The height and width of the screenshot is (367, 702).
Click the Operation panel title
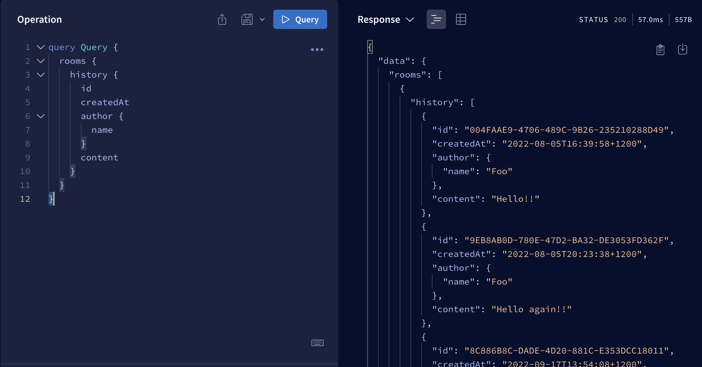coord(39,20)
